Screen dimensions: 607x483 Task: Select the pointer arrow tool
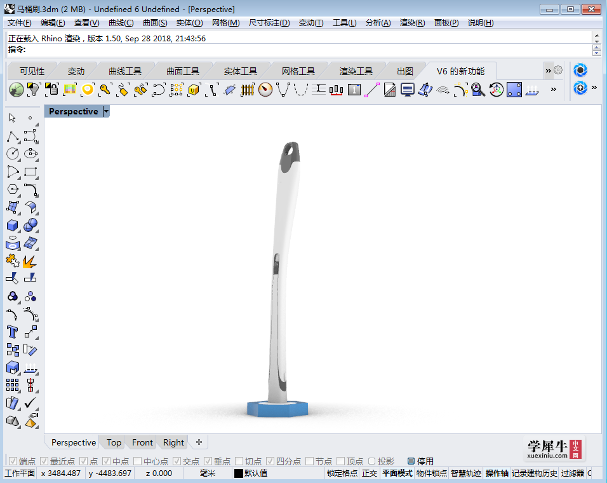13,118
